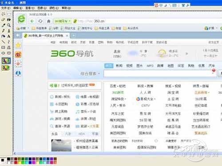Pick the bright red palette color
222x166 pixels.
pyautogui.click(x=16, y=162)
